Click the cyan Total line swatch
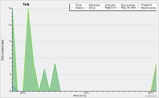The height and width of the screenshot is (98, 159). (x=73, y=5)
